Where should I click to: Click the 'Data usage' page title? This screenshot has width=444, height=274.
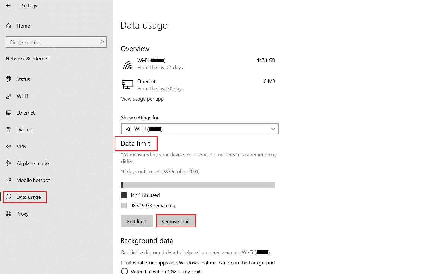tap(144, 26)
